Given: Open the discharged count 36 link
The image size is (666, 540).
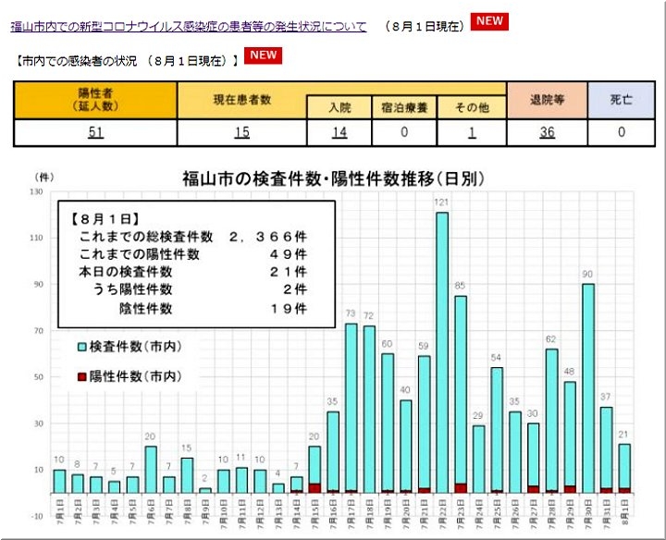Looking at the screenshot, I should click(547, 132).
